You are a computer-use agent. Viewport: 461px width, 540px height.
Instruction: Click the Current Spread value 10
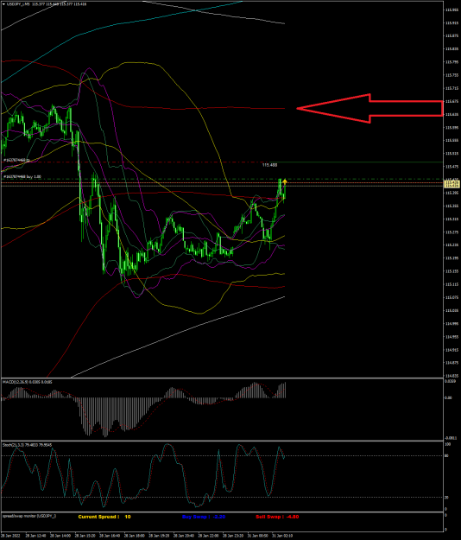[x=128, y=517]
